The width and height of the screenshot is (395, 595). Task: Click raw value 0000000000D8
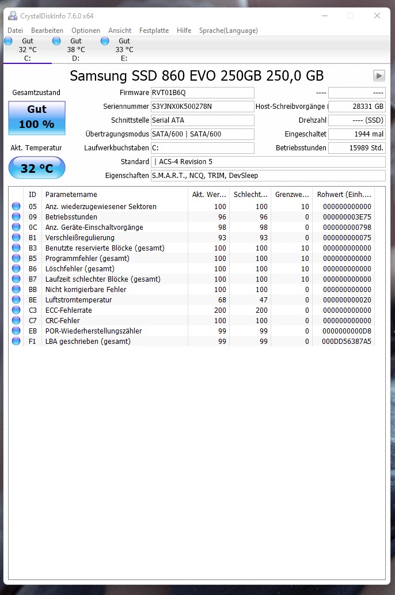347,331
